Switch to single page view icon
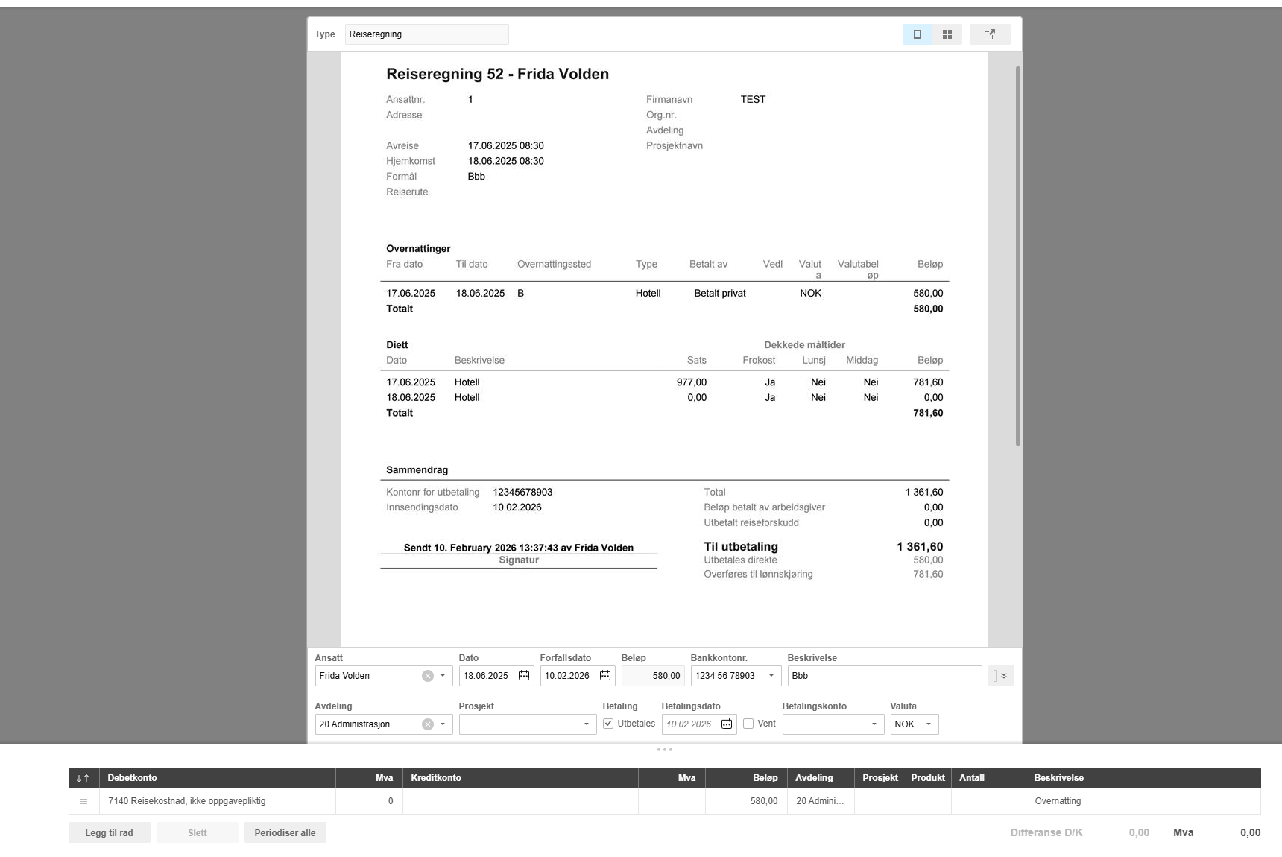This screenshot has height=857, width=1282. (x=917, y=34)
